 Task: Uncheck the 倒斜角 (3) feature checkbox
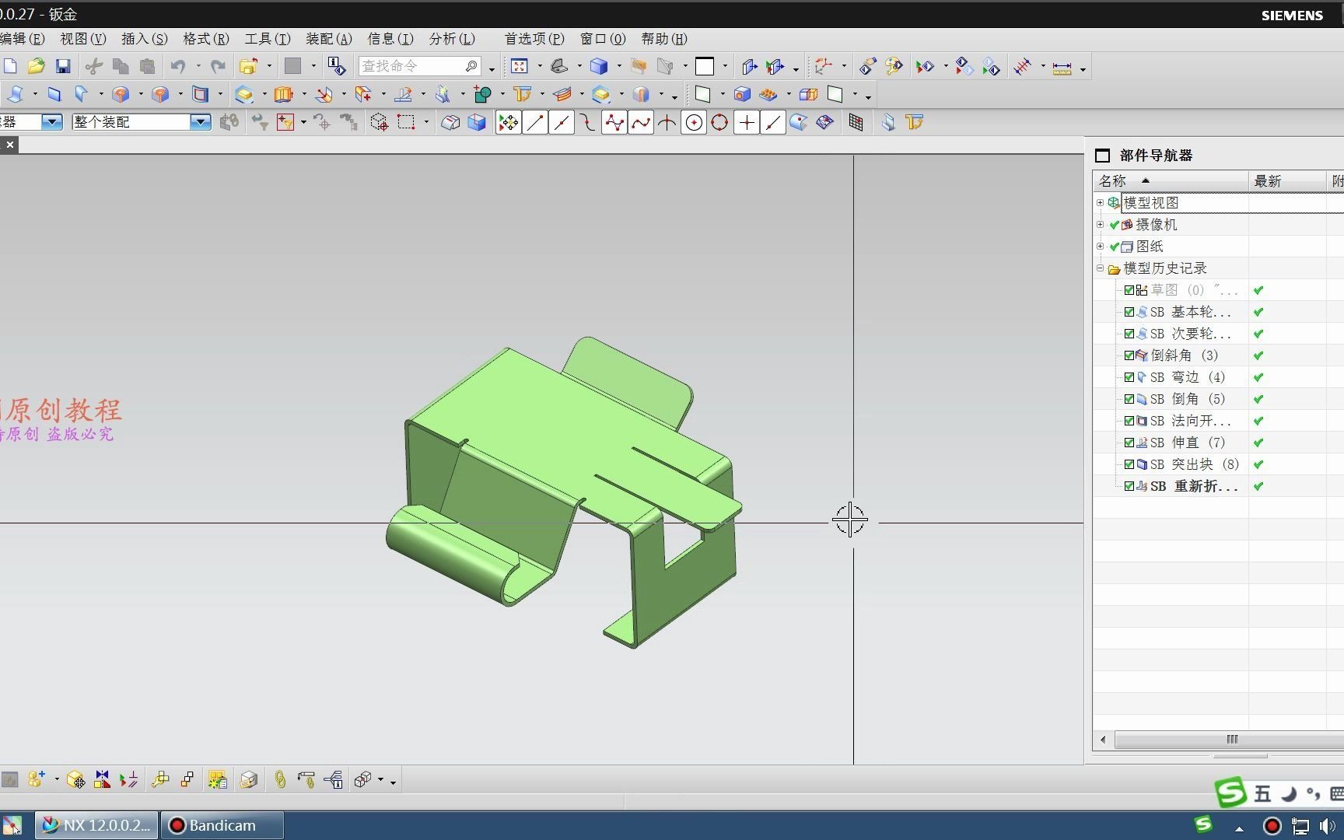pyautogui.click(x=1129, y=355)
